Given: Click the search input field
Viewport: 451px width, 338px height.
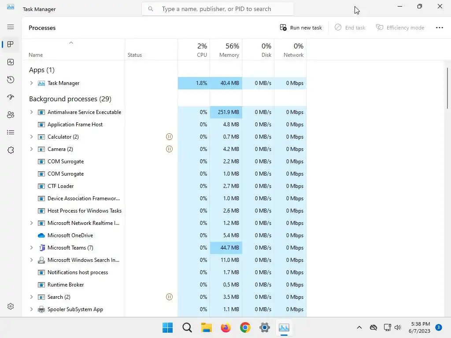Looking at the screenshot, I should 218,9.
